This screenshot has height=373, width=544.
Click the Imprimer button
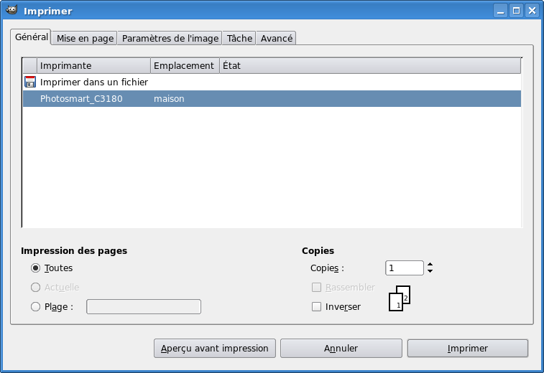point(467,348)
